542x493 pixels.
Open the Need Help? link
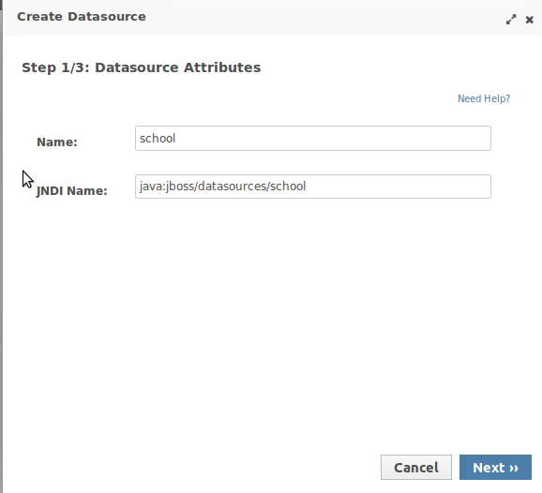pos(484,98)
